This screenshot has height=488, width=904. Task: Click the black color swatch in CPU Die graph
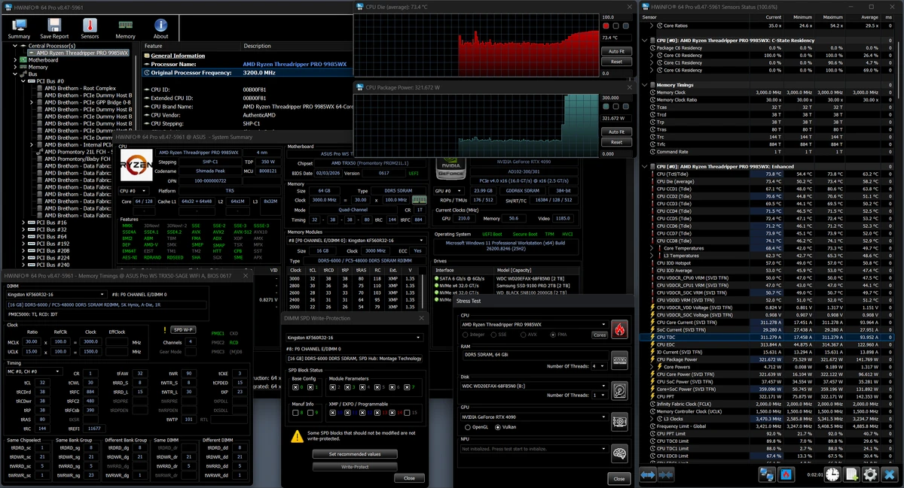tap(616, 26)
